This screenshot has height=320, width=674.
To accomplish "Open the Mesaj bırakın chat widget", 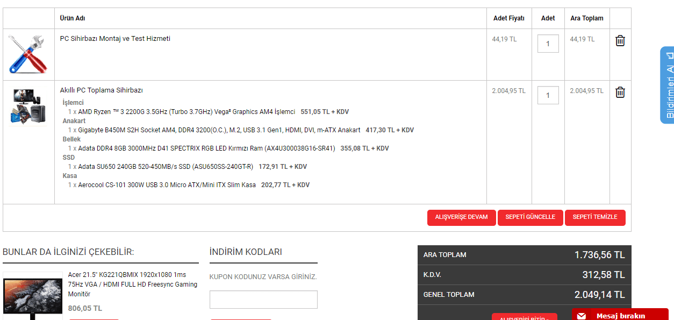I will tap(620, 314).
